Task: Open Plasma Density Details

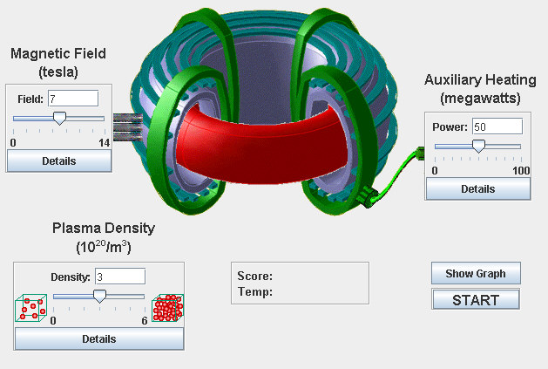Action: [99, 338]
